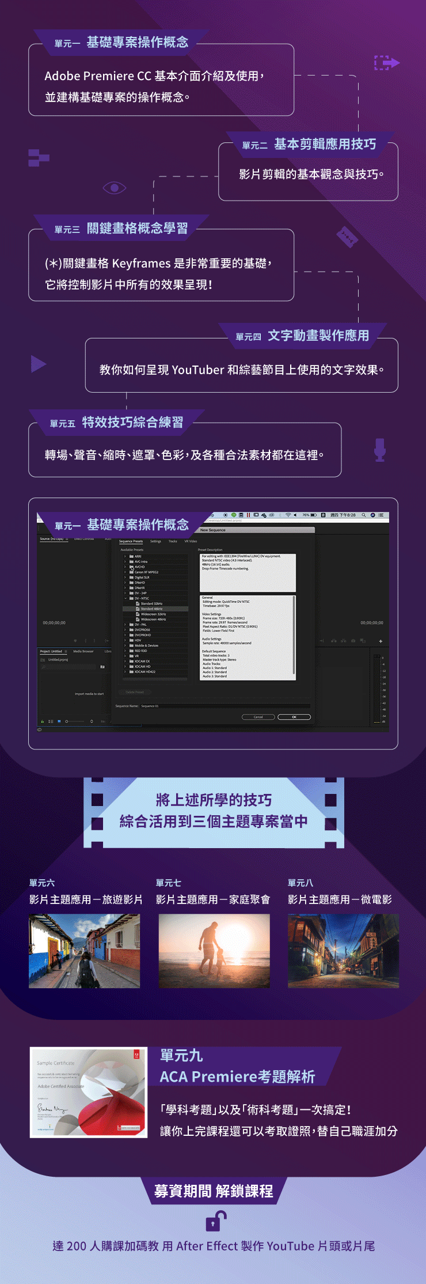Switch project panel to List View
Image resolution: width=426 pixels, height=1284 pixels.
pos(51,721)
